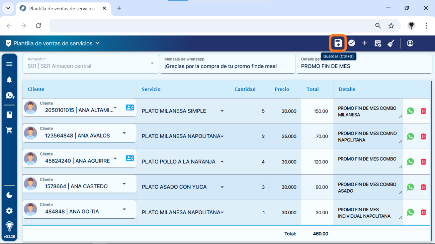Click the Mensaje de whatsapp text field
This screenshot has height=244, width=435.
pos(227,66)
